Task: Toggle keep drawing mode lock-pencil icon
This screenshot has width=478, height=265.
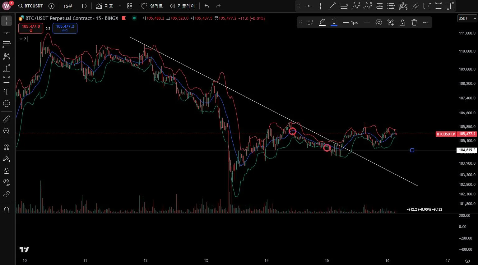Action: pos(7,159)
